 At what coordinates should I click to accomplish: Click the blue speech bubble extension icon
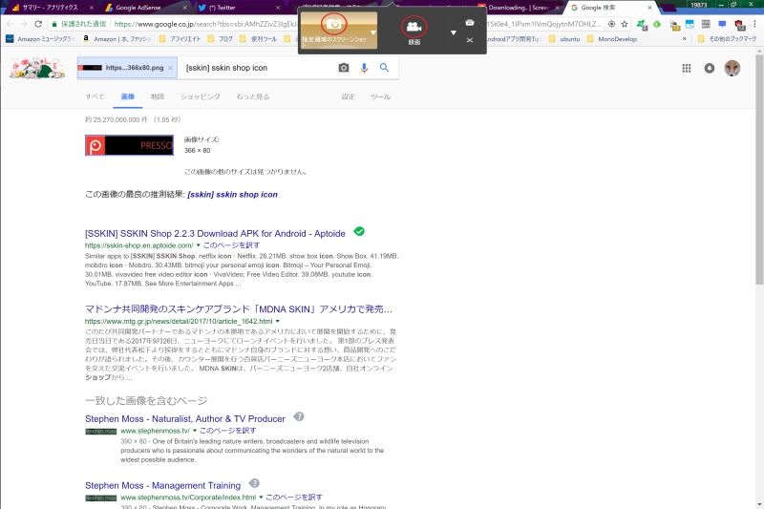point(722,23)
